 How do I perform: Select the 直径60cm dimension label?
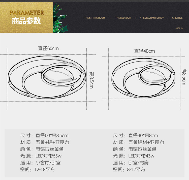(48, 48)
